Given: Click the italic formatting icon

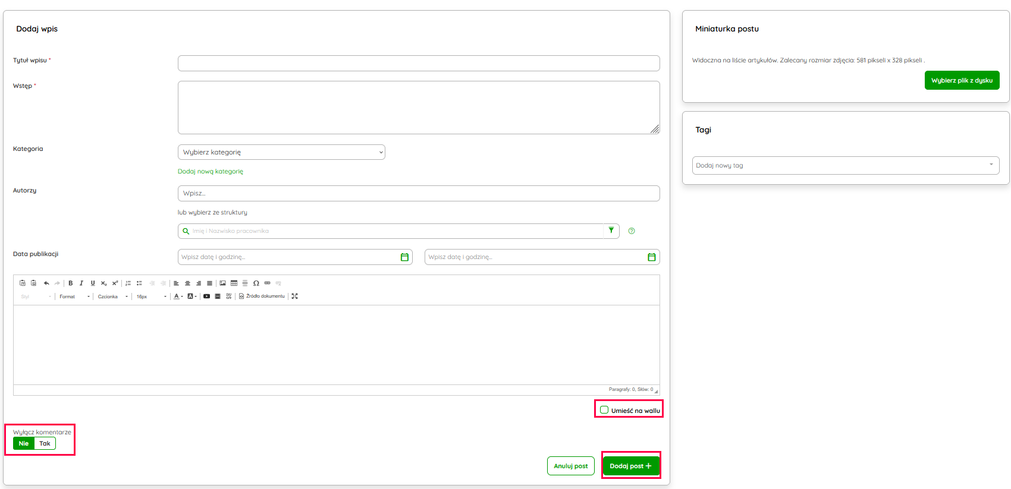Looking at the screenshot, I should point(81,283).
